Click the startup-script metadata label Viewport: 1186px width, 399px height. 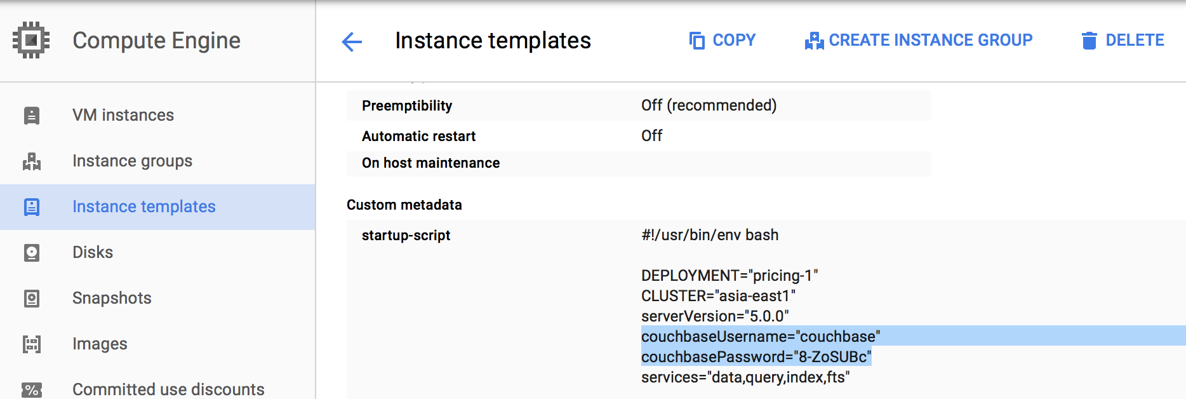pos(406,235)
